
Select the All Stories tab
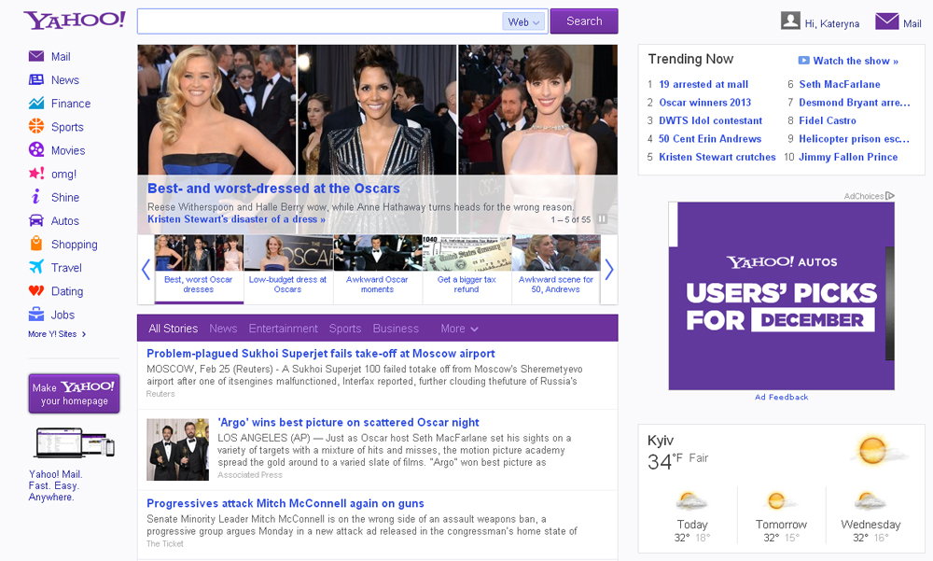tap(173, 328)
